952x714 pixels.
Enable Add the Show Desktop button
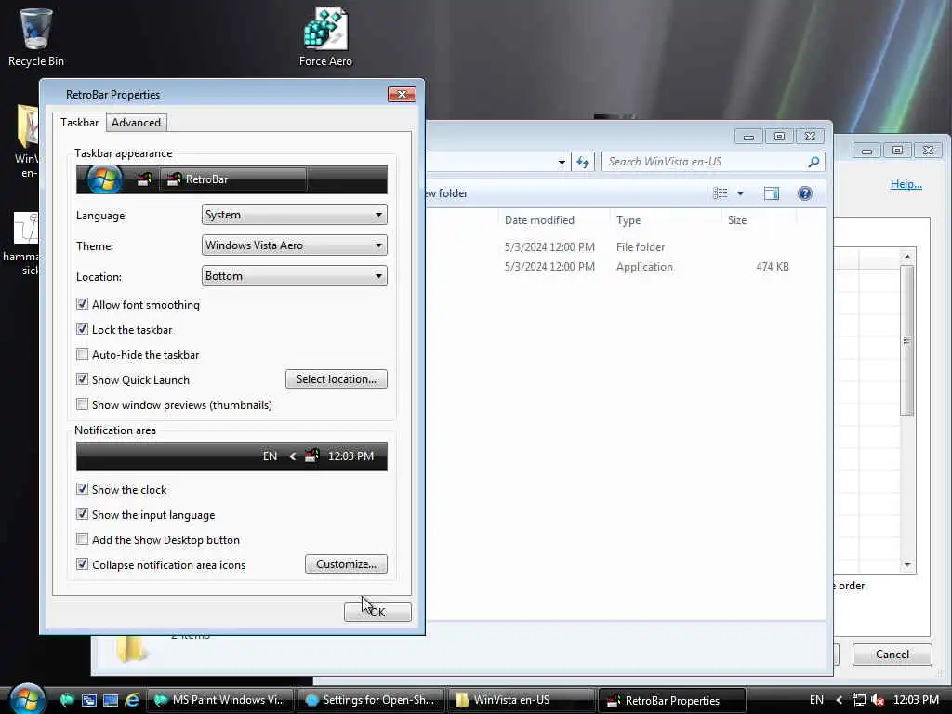coord(82,539)
